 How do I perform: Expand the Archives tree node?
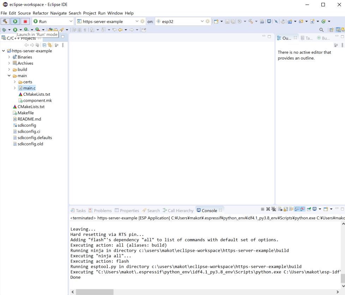tap(9, 63)
